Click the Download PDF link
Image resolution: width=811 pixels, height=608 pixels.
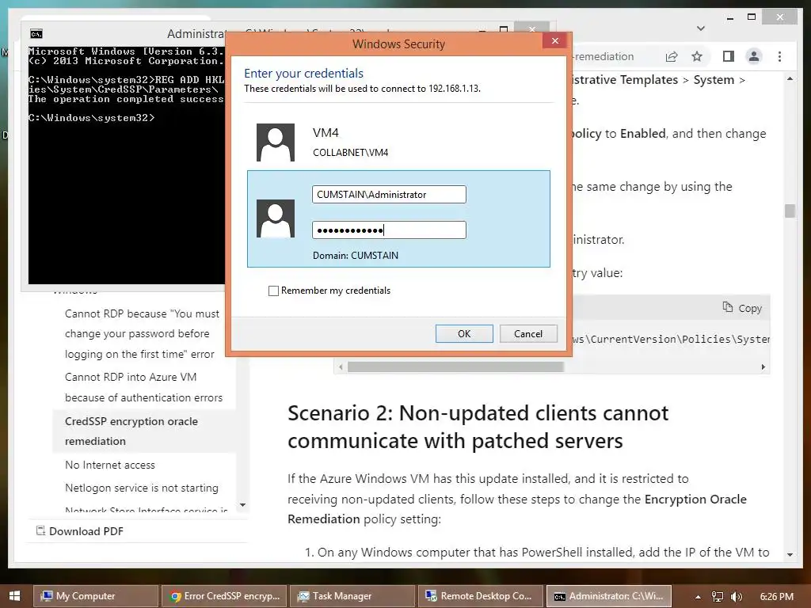pyautogui.click(x=80, y=531)
